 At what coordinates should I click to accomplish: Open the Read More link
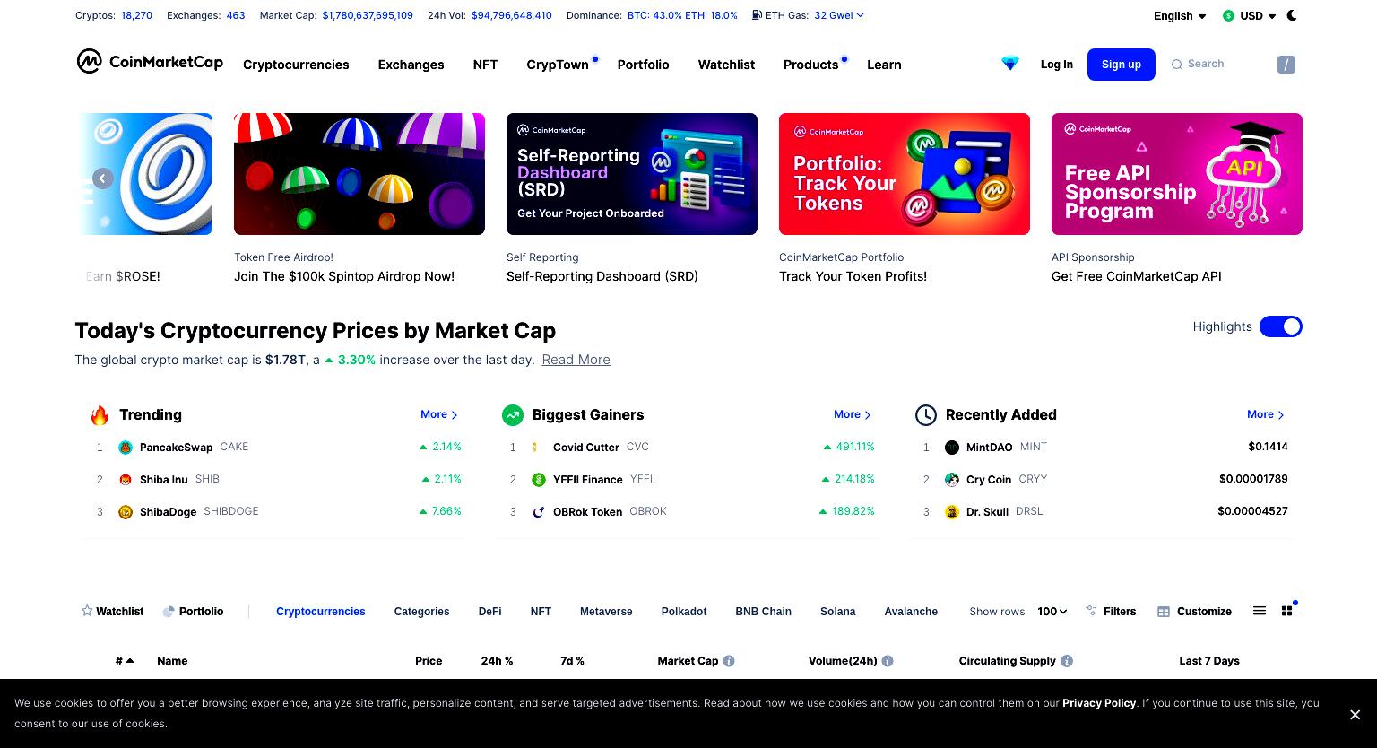pyautogui.click(x=576, y=360)
